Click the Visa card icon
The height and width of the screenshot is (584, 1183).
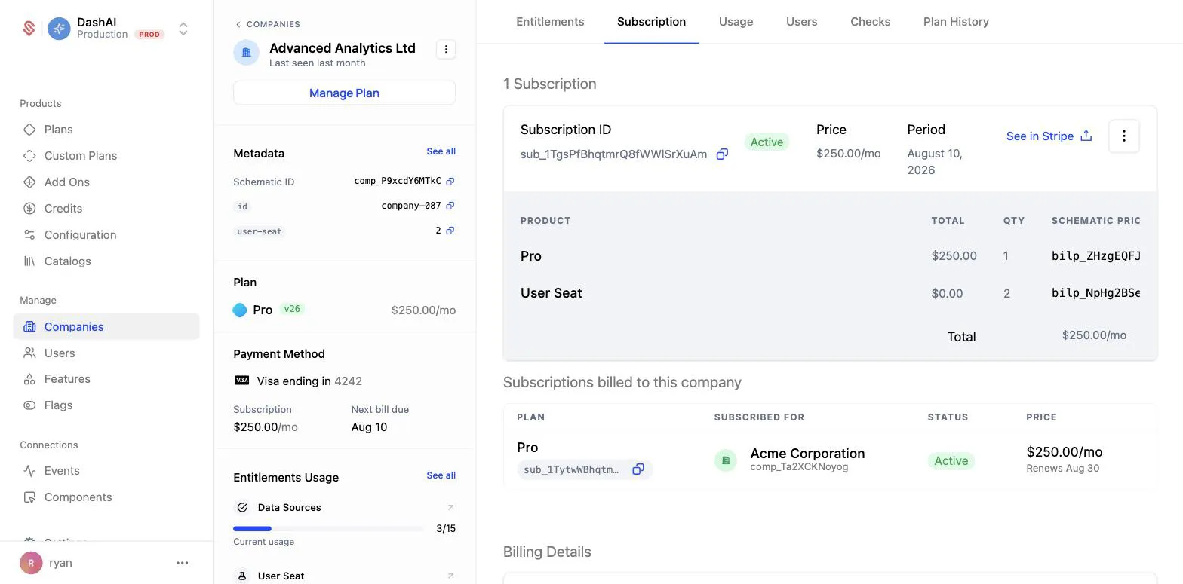click(x=241, y=381)
